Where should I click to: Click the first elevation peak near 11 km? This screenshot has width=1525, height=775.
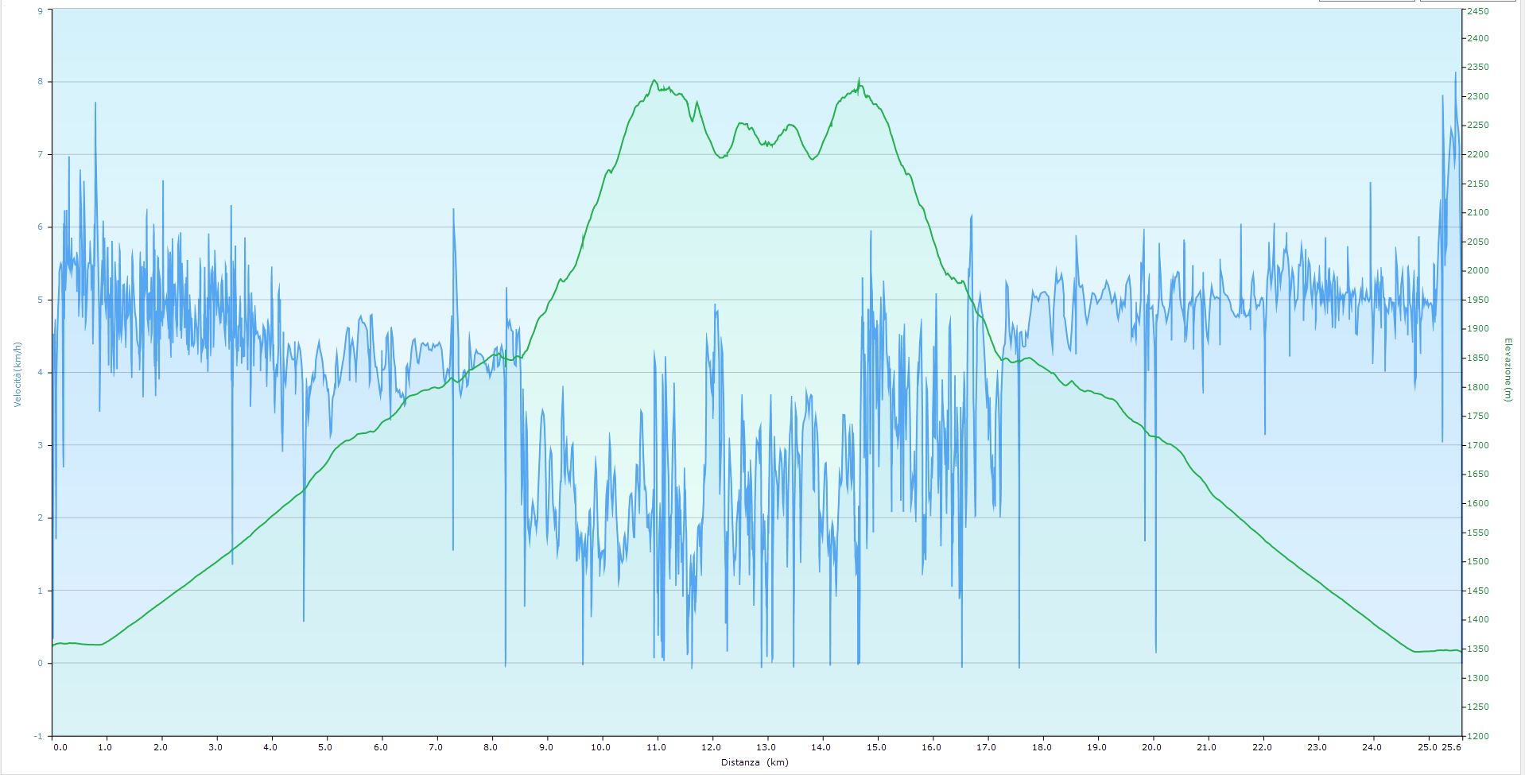(x=654, y=80)
